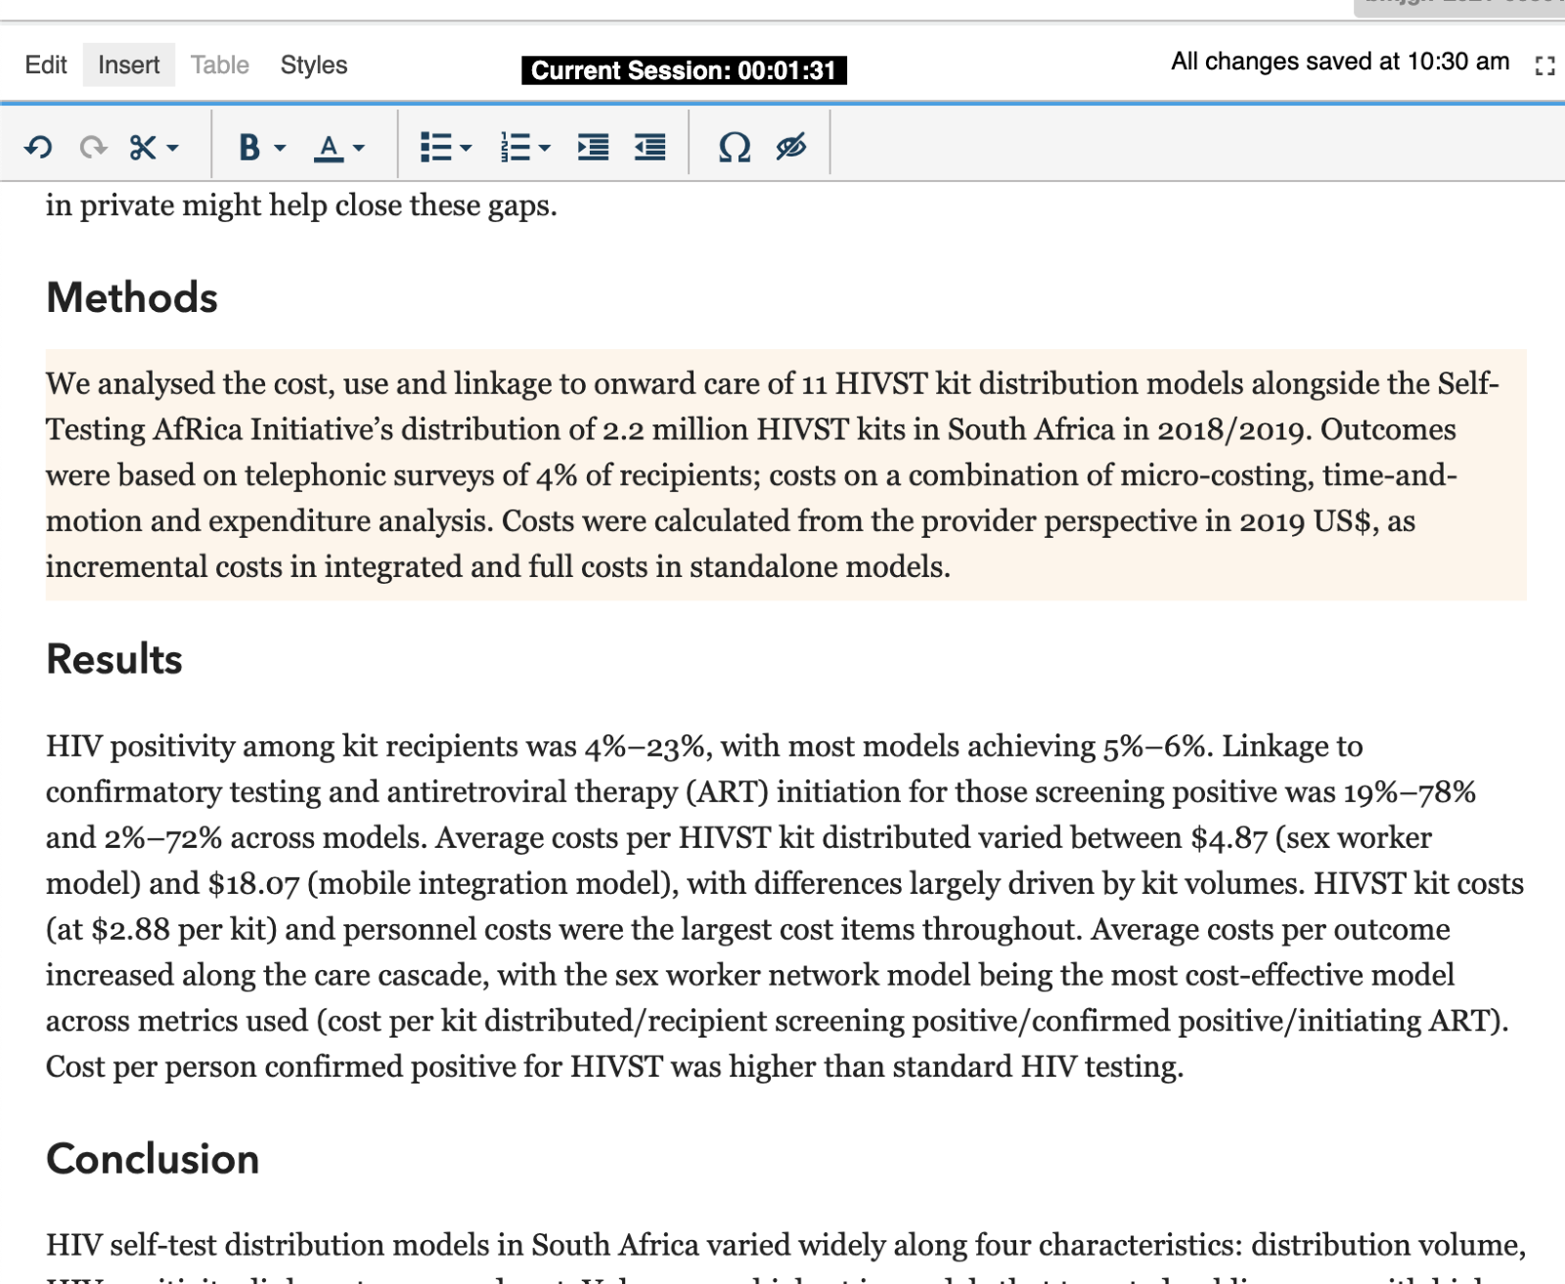Open the text color dropdown arrow
Image resolution: width=1565 pixels, height=1284 pixels.
tap(359, 149)
